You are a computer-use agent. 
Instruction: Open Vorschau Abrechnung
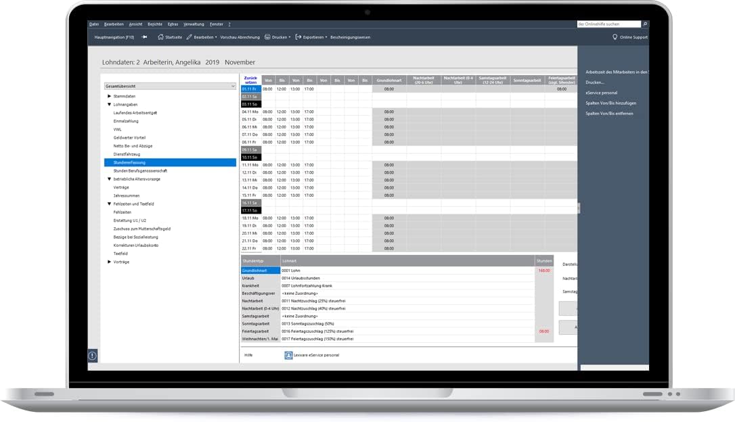[x=240, y=37]
